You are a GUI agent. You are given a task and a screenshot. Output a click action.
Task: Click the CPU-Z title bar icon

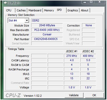pyautogui.click(x=6, y=3)
